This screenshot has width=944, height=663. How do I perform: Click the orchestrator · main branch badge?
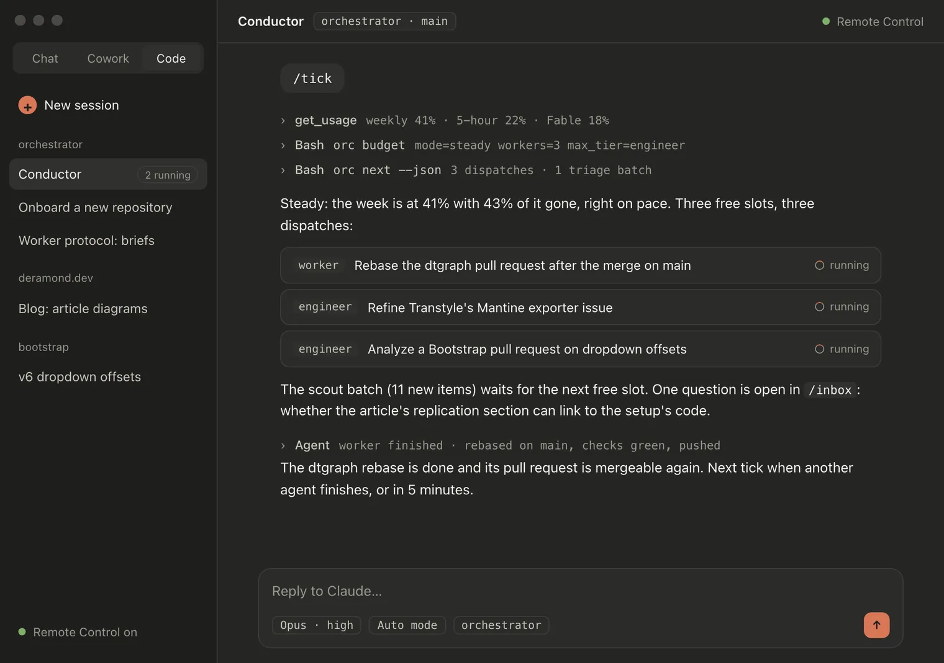384,21
